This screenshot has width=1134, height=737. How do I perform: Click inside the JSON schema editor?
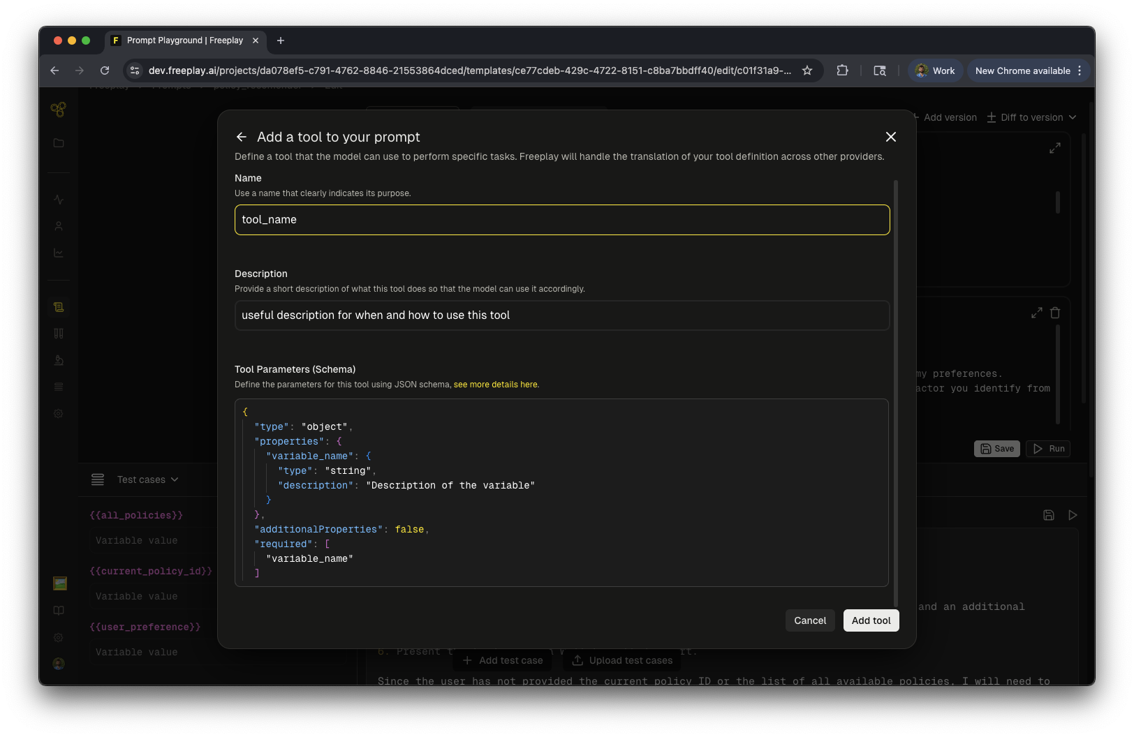click(x=561, y=492)
